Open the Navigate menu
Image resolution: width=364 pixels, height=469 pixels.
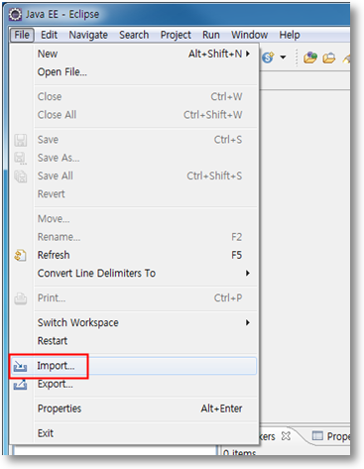coord(88,35)
